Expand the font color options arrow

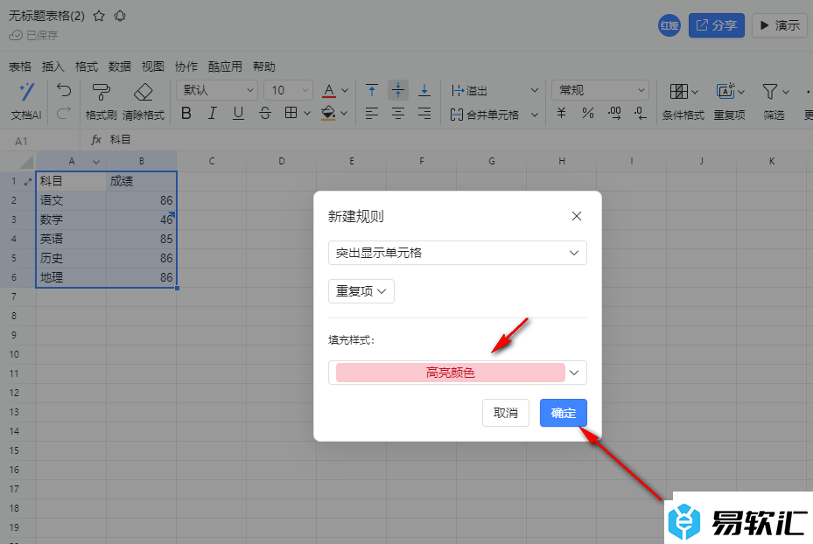[x=345, y=91]
